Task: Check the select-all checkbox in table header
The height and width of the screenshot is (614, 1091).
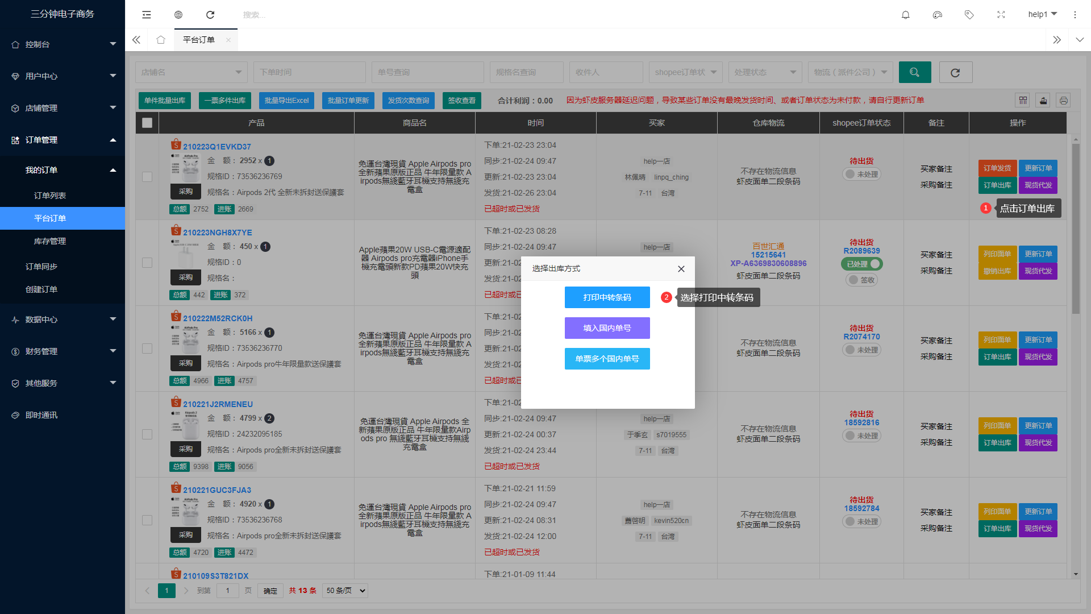Action: 147,123
